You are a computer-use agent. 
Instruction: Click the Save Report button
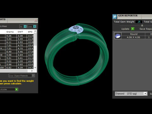[x=145, y=29]
